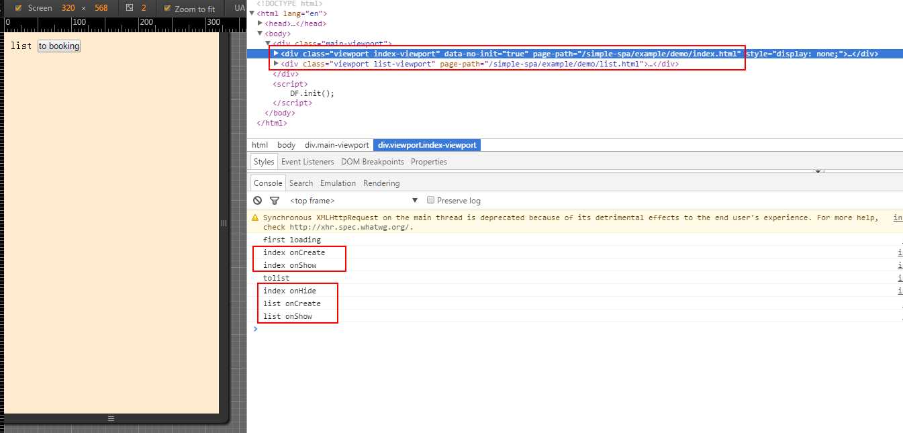Viewport: 903px width, 433px height.
Task: Click the device pixel ratio value 2
Action: 144,8
